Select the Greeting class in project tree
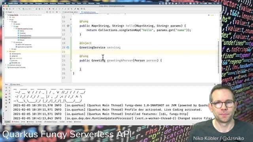253x142 pixels. (23, 33)
